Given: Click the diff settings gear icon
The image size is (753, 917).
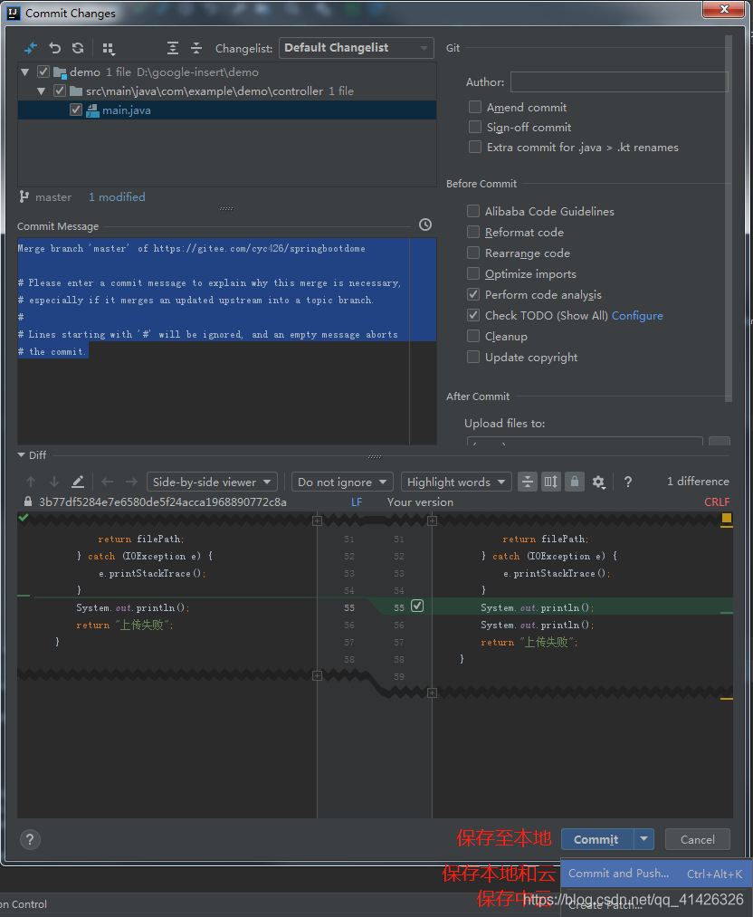Looking at the screenshot, I should tap(598, 482).
